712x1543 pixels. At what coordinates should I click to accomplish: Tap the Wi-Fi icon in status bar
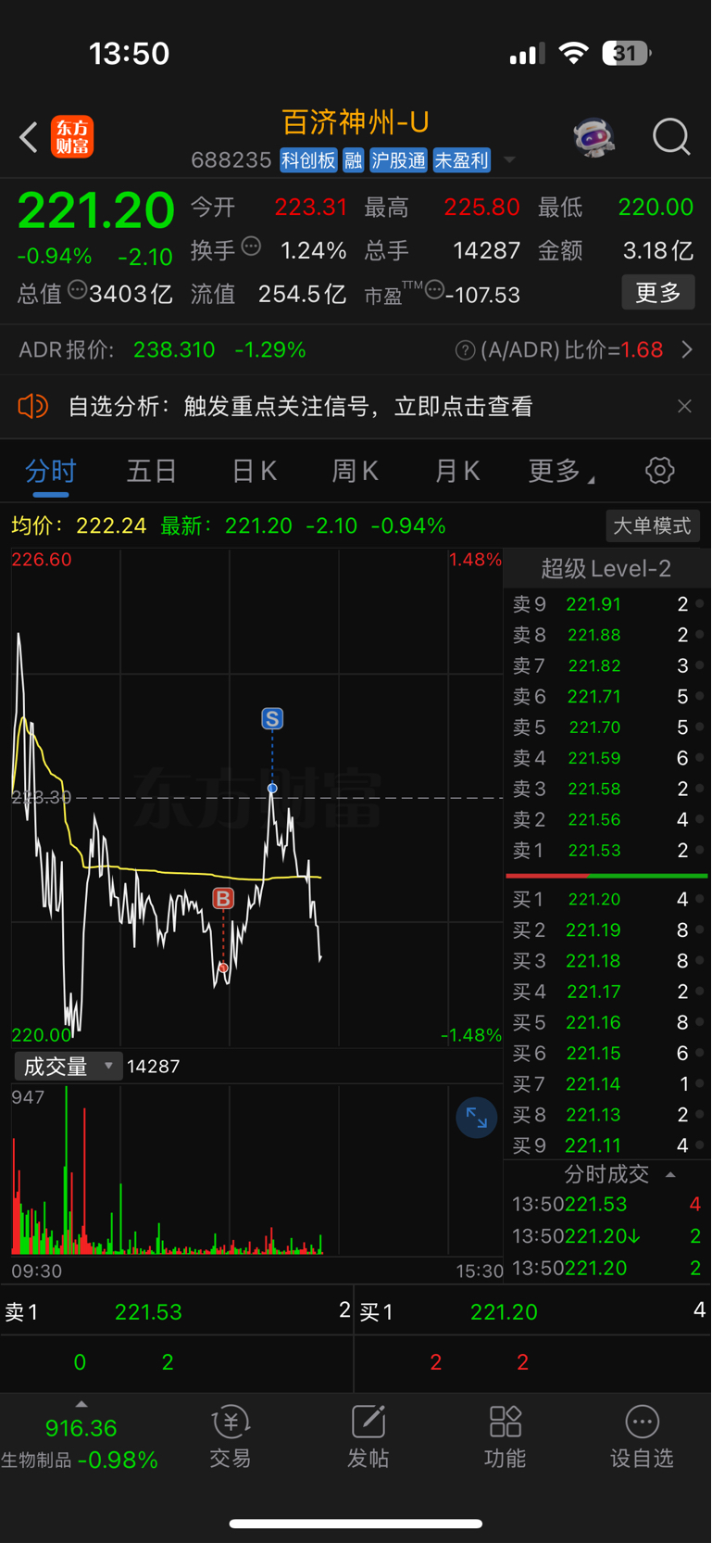(x=574, y=53)
